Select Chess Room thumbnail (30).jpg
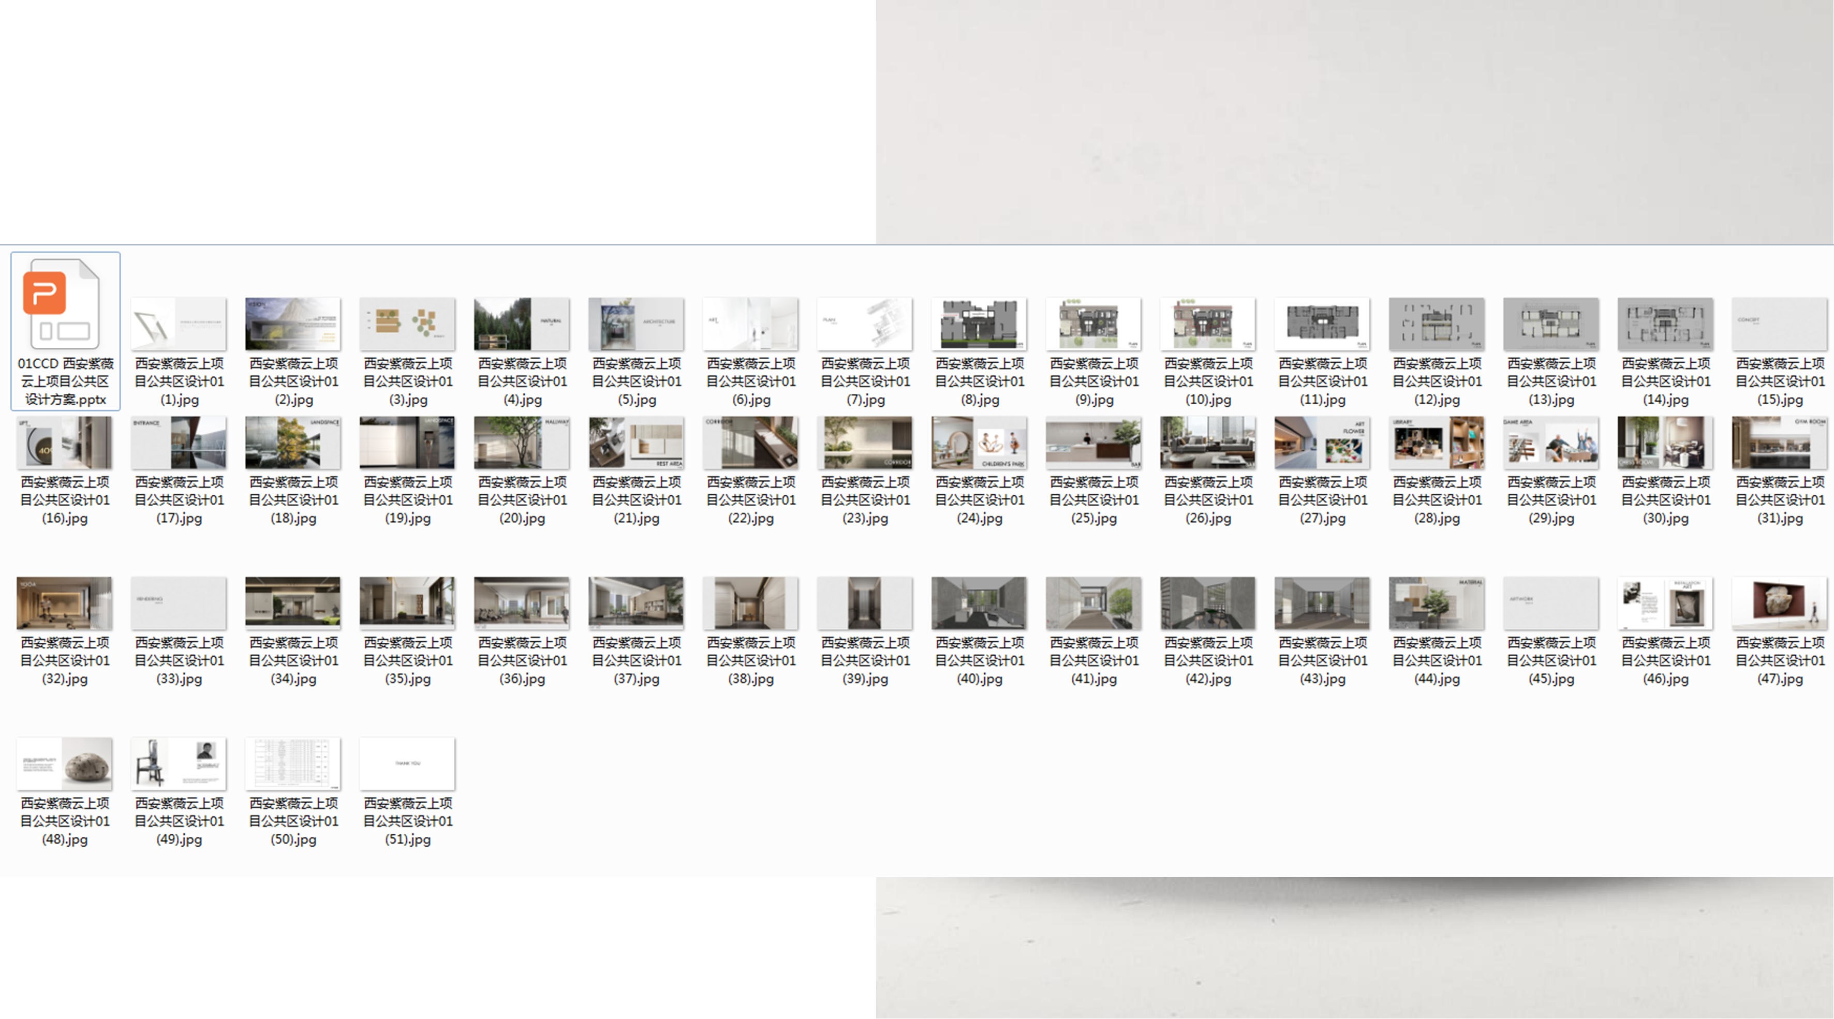The height and width of the screenshot is (1019, 1834). click(1666, 443)
